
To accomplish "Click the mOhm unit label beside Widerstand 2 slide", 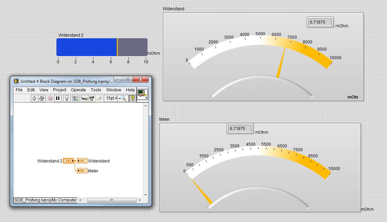I will (x=153, y=53).
